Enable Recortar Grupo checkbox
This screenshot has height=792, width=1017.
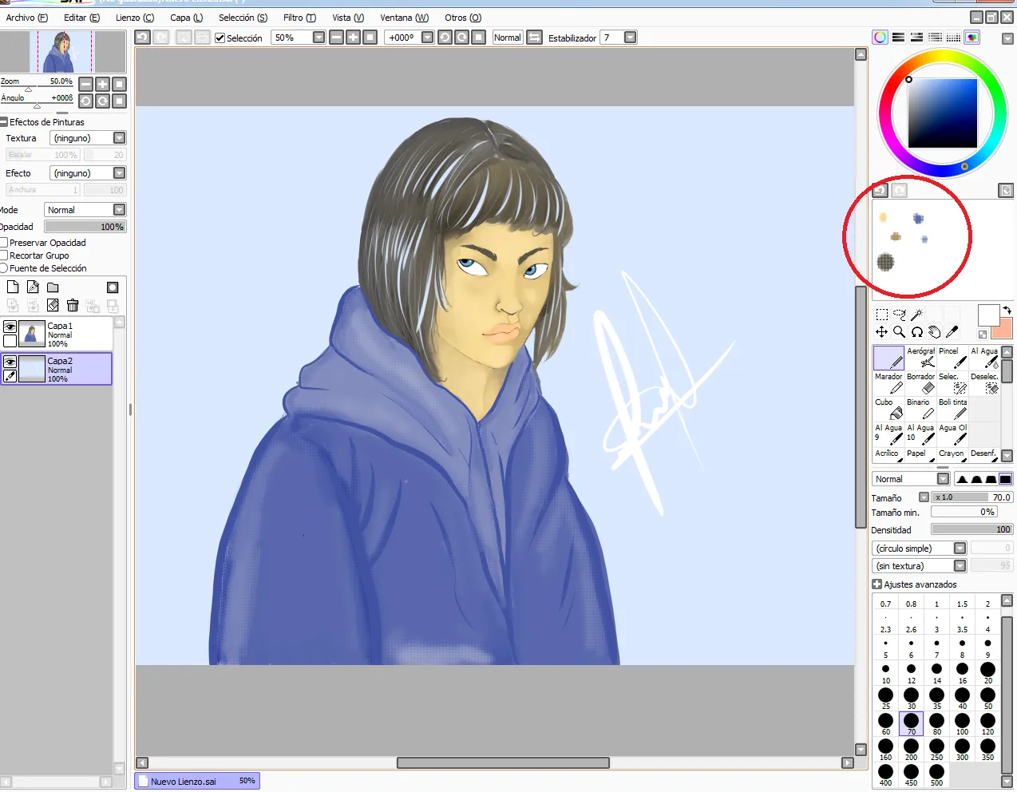[4, 255]
